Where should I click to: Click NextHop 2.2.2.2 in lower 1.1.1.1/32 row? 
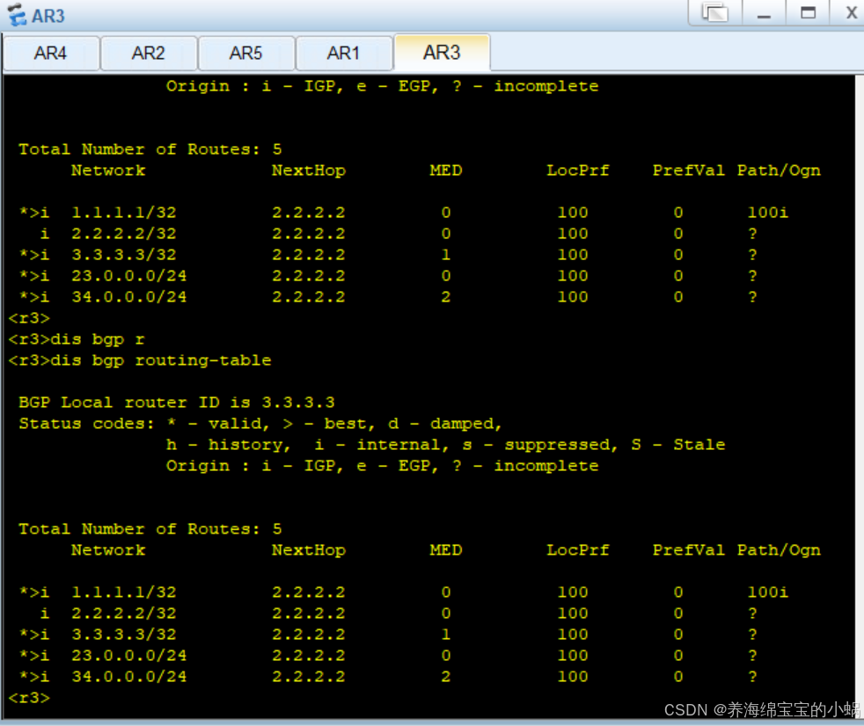point(309,592)
